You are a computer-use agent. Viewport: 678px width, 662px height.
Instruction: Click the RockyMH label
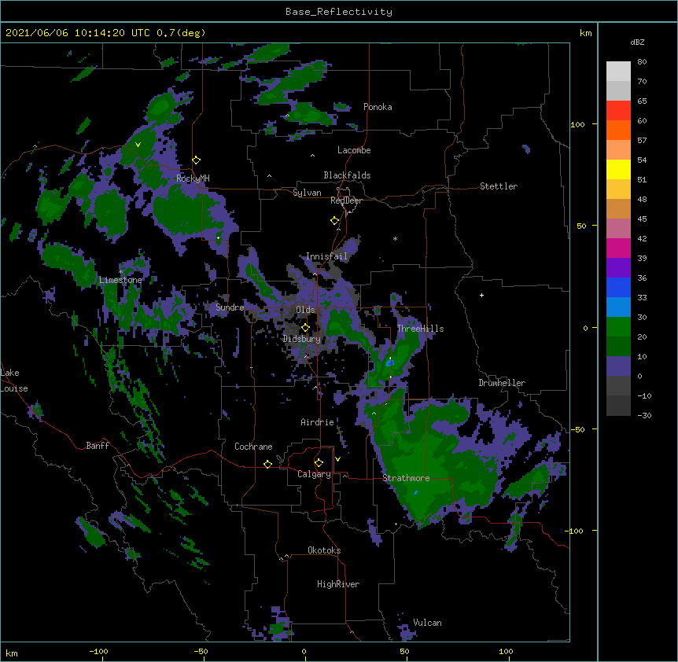pos(193,178)
